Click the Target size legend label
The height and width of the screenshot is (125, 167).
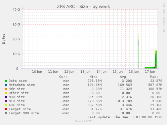20,109
